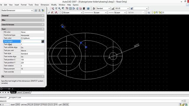Screen dimensions: 189x106
Task: Open the Sheet Set Manager icon
Action: click(x=77, y=9)
